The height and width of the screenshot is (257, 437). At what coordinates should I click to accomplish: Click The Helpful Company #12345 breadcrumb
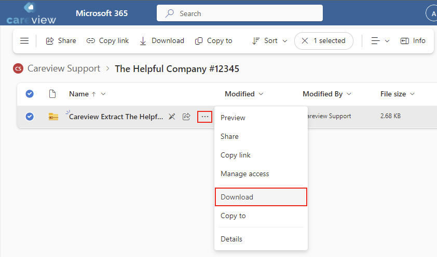coord(177,69)
